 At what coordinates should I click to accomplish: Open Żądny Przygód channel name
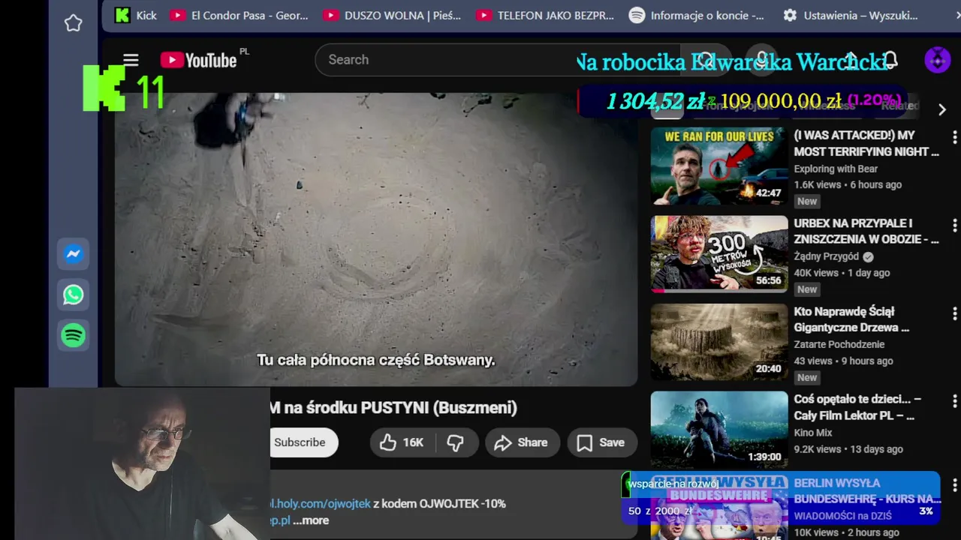(827, 256)
